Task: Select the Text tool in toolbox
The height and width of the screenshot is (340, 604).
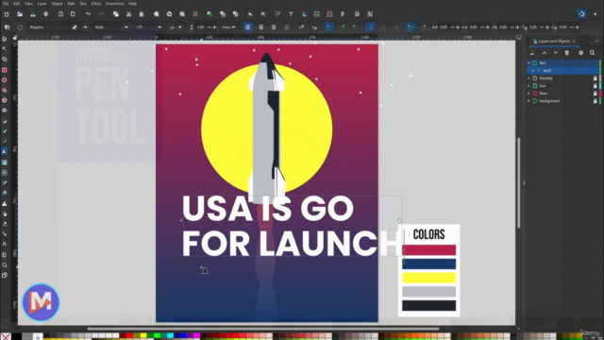Action: 4,151
